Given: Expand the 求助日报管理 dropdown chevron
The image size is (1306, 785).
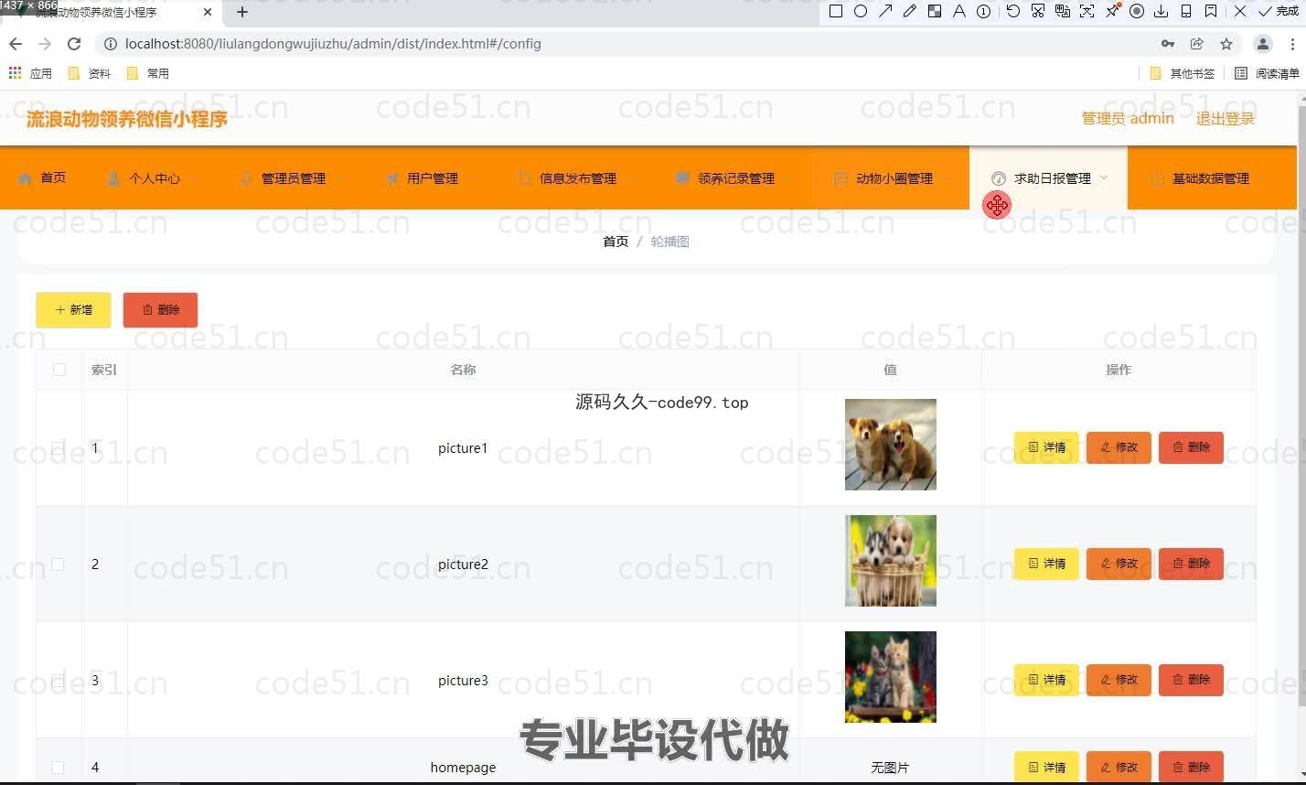Looking at the screenshot, I should [x=1104, y=178].
